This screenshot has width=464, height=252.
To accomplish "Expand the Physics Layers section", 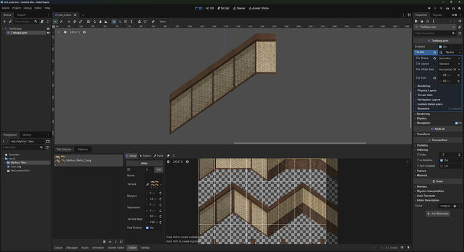I will pos(426,91).
